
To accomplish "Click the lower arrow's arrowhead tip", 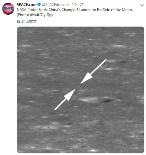I will coord(75,89).
